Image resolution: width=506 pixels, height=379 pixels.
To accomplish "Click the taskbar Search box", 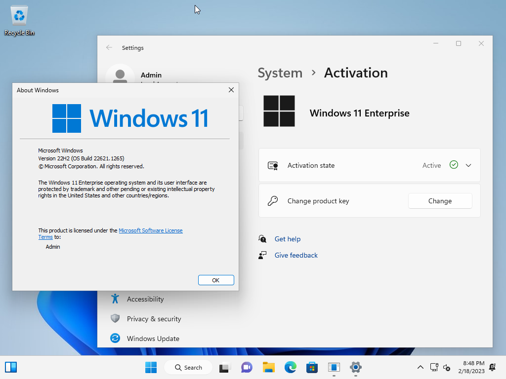I will pos(188,367).
